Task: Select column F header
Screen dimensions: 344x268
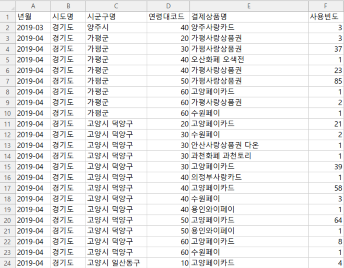Action: pyautogui.click(x=326, y=6)
